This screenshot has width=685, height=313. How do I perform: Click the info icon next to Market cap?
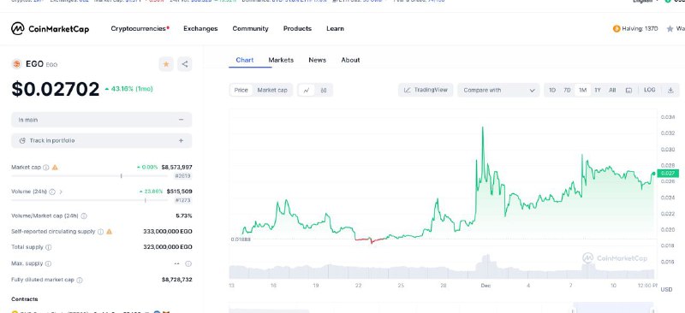(x=46, y=168)
